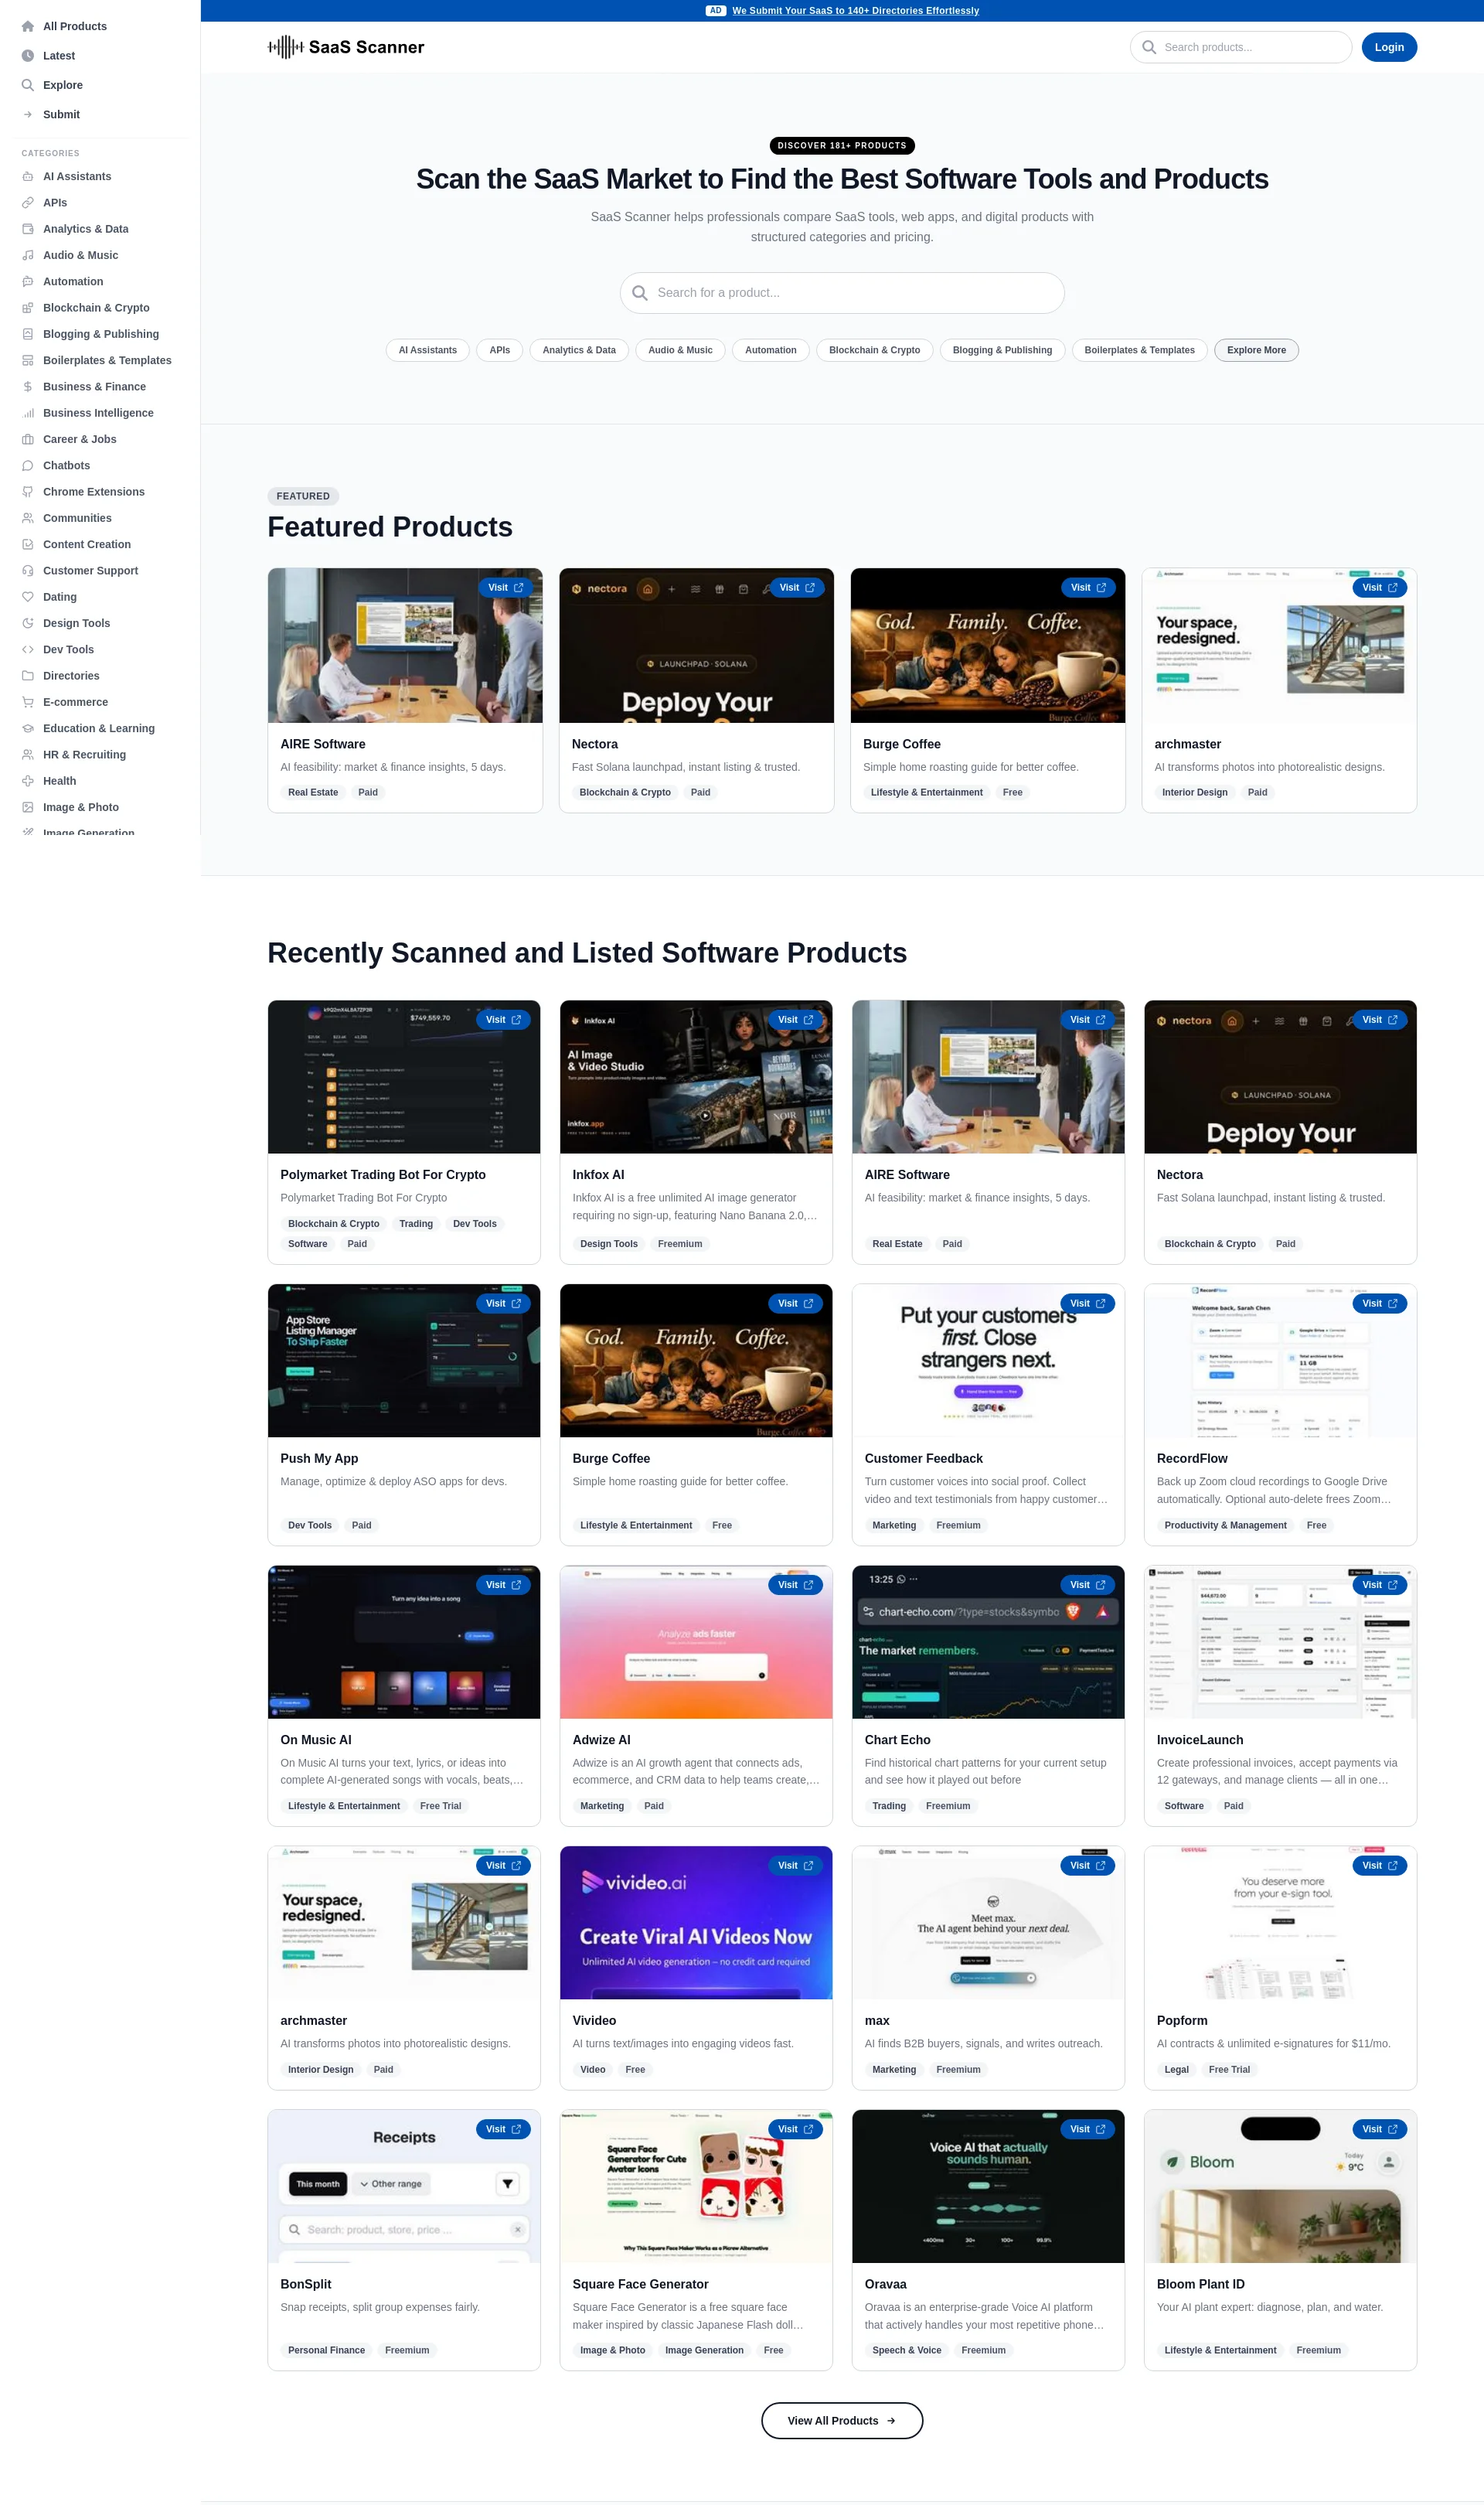
Task: Open Health category in the sidebar
Action: coord(59,781)
